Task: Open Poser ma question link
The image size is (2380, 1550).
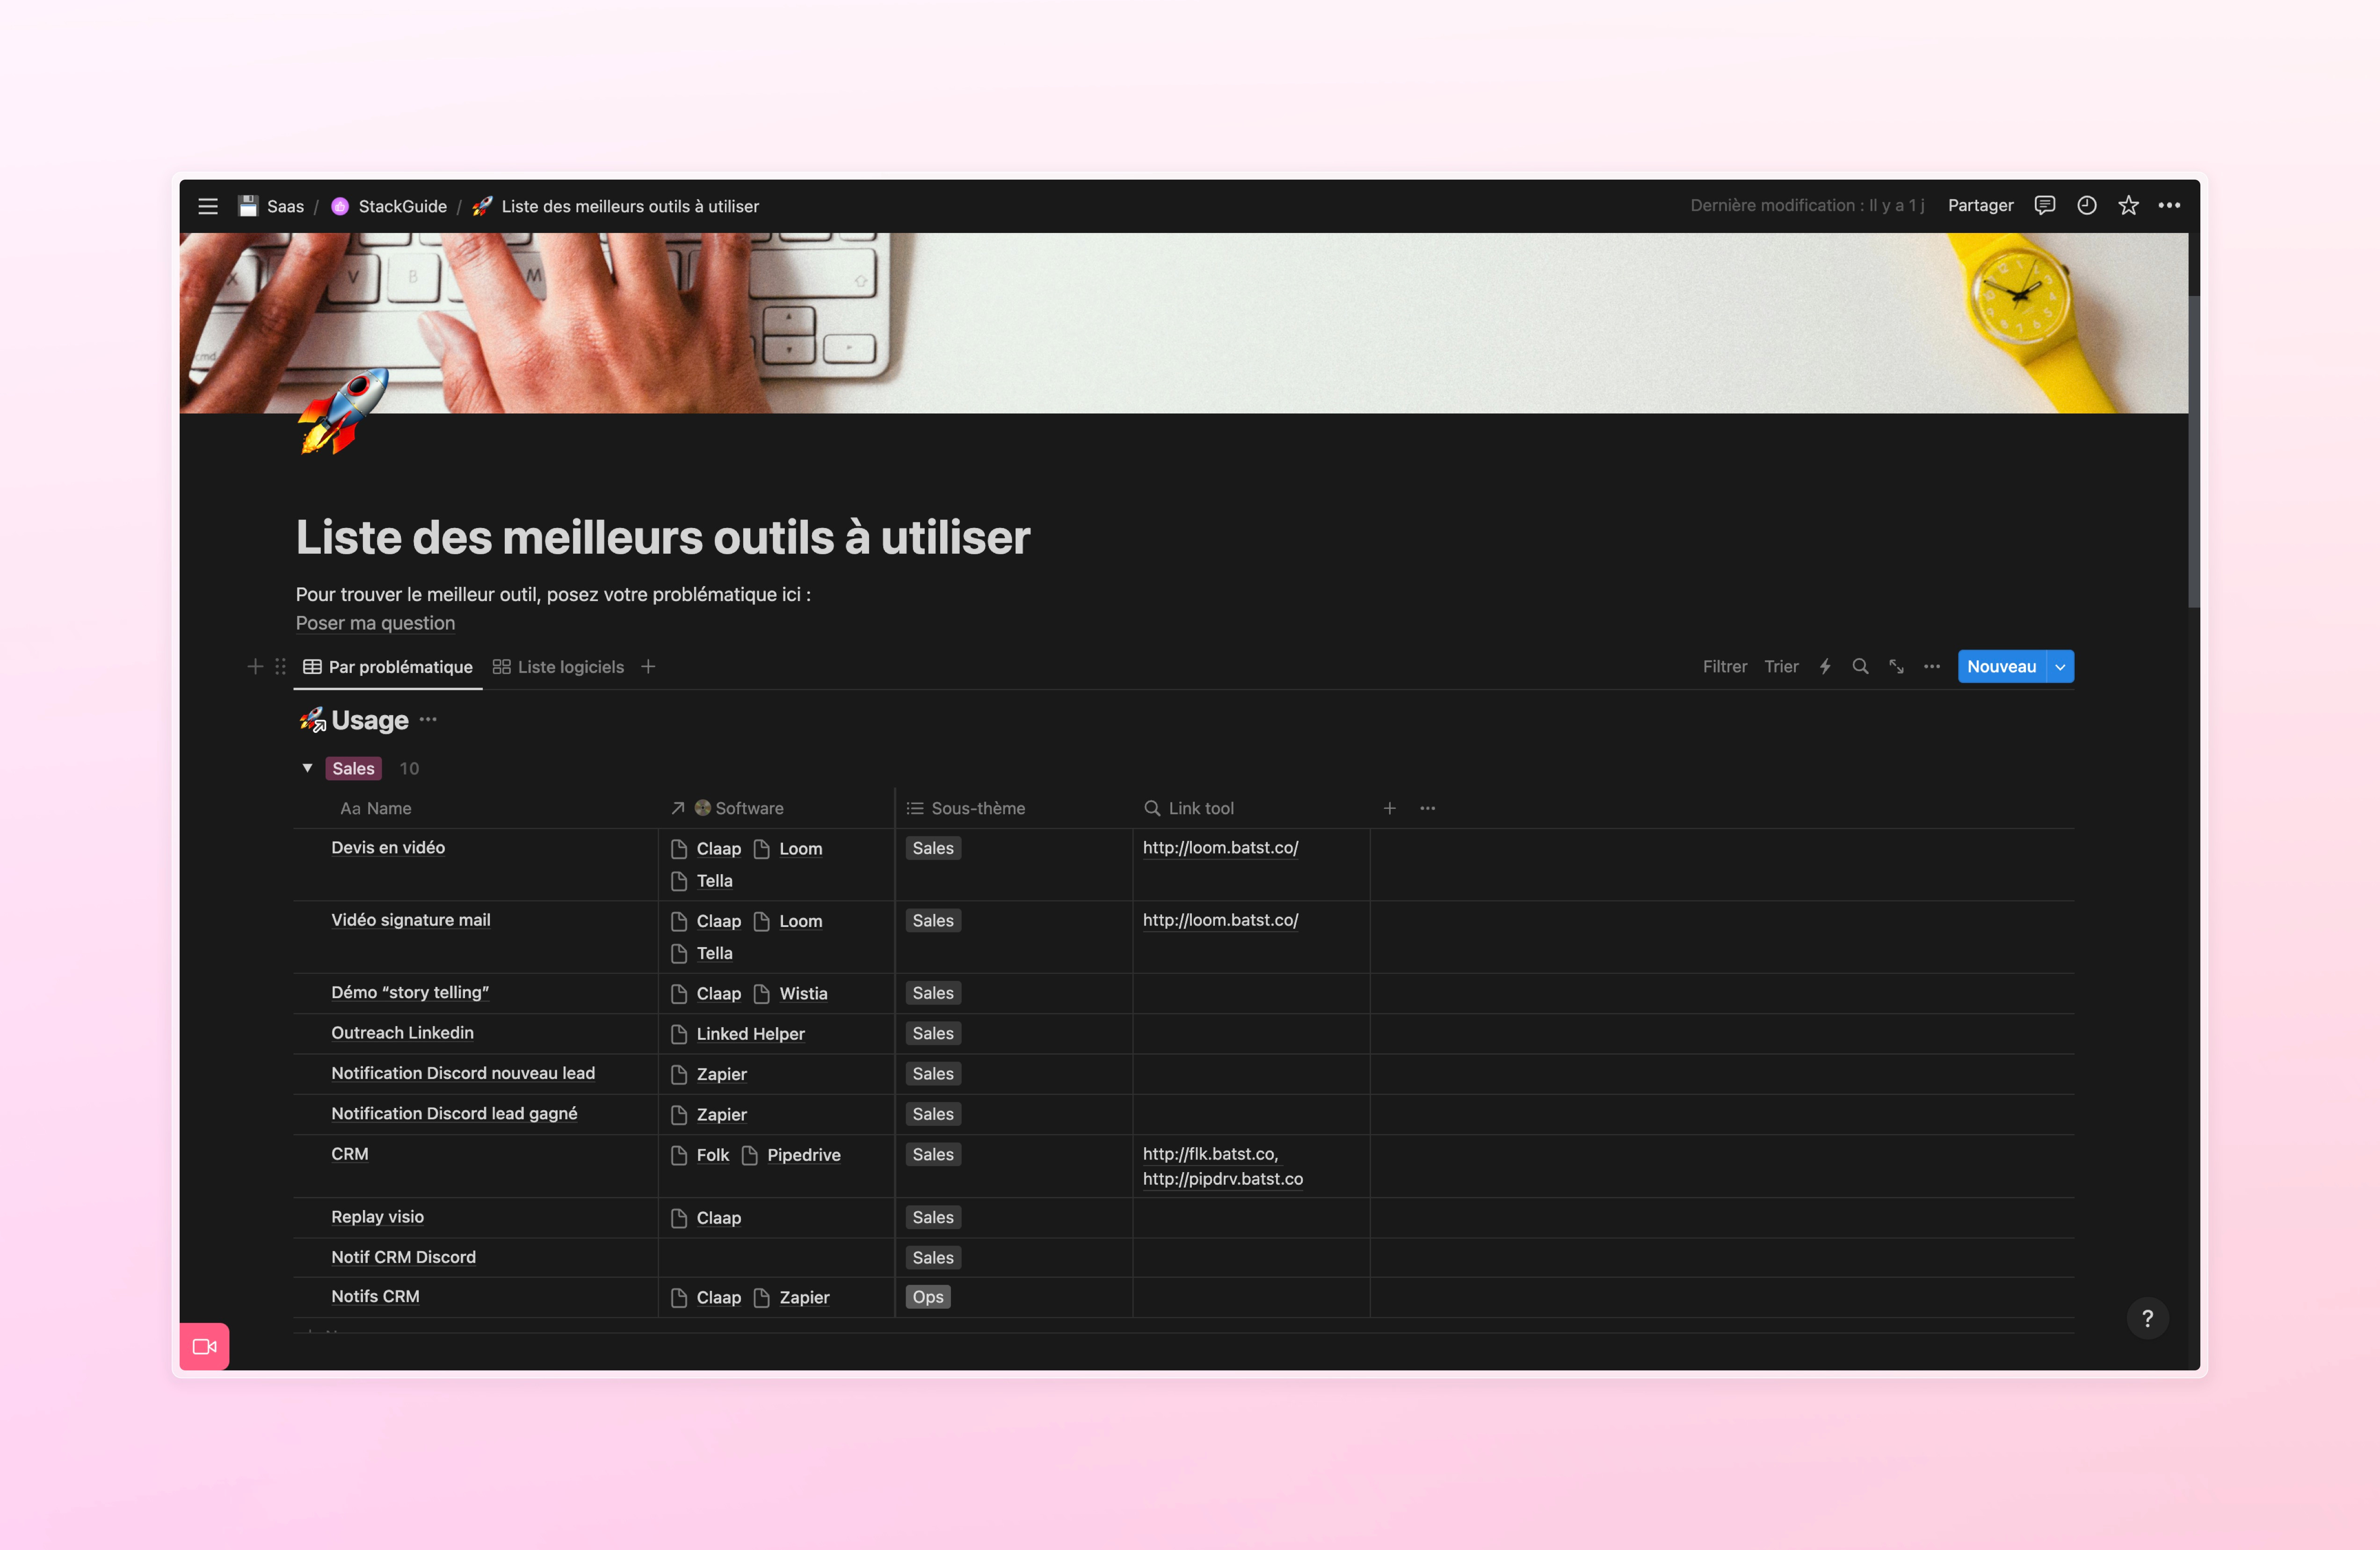Action: pyautogui.click(x=375, y=623)
